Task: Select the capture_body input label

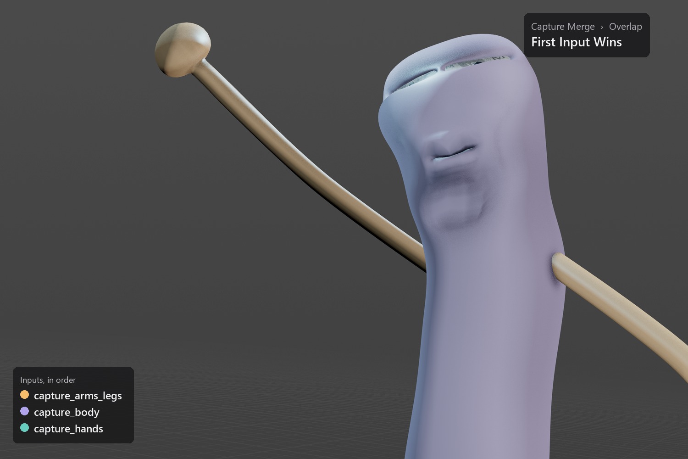Action: tap(67, 412)
